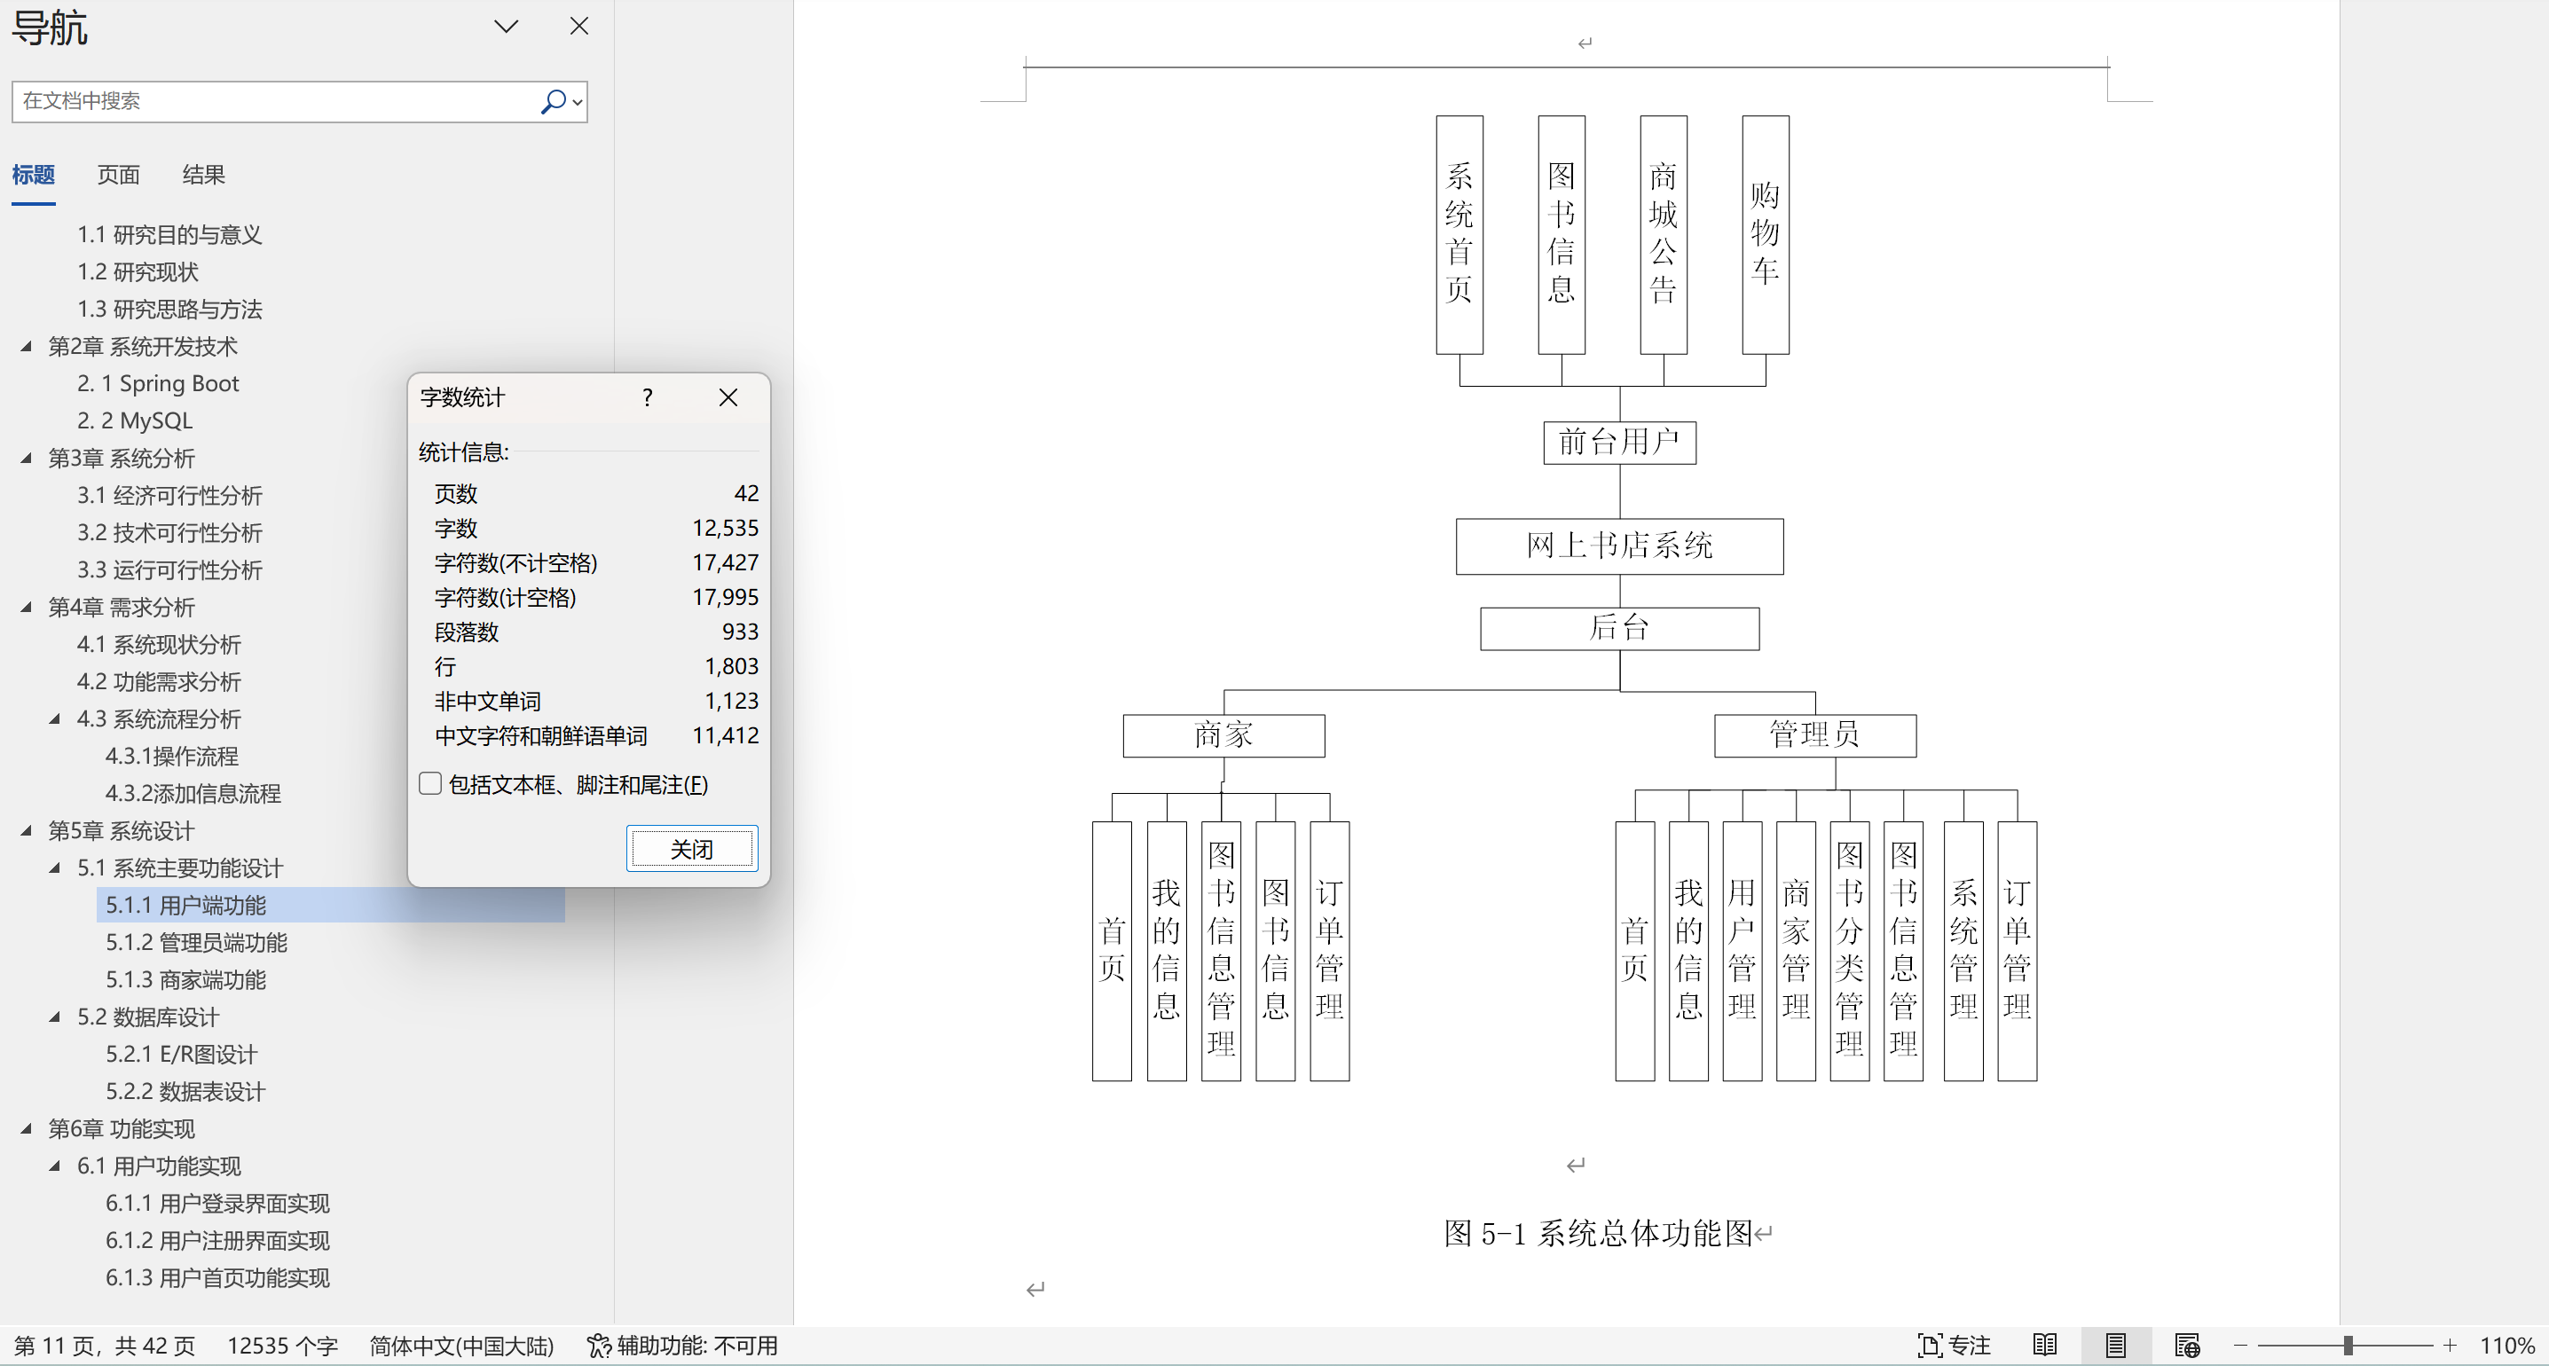Go to heading 4.1 系统现状分析
Screen dimensions: 2549x1366
tap(158, 645)
